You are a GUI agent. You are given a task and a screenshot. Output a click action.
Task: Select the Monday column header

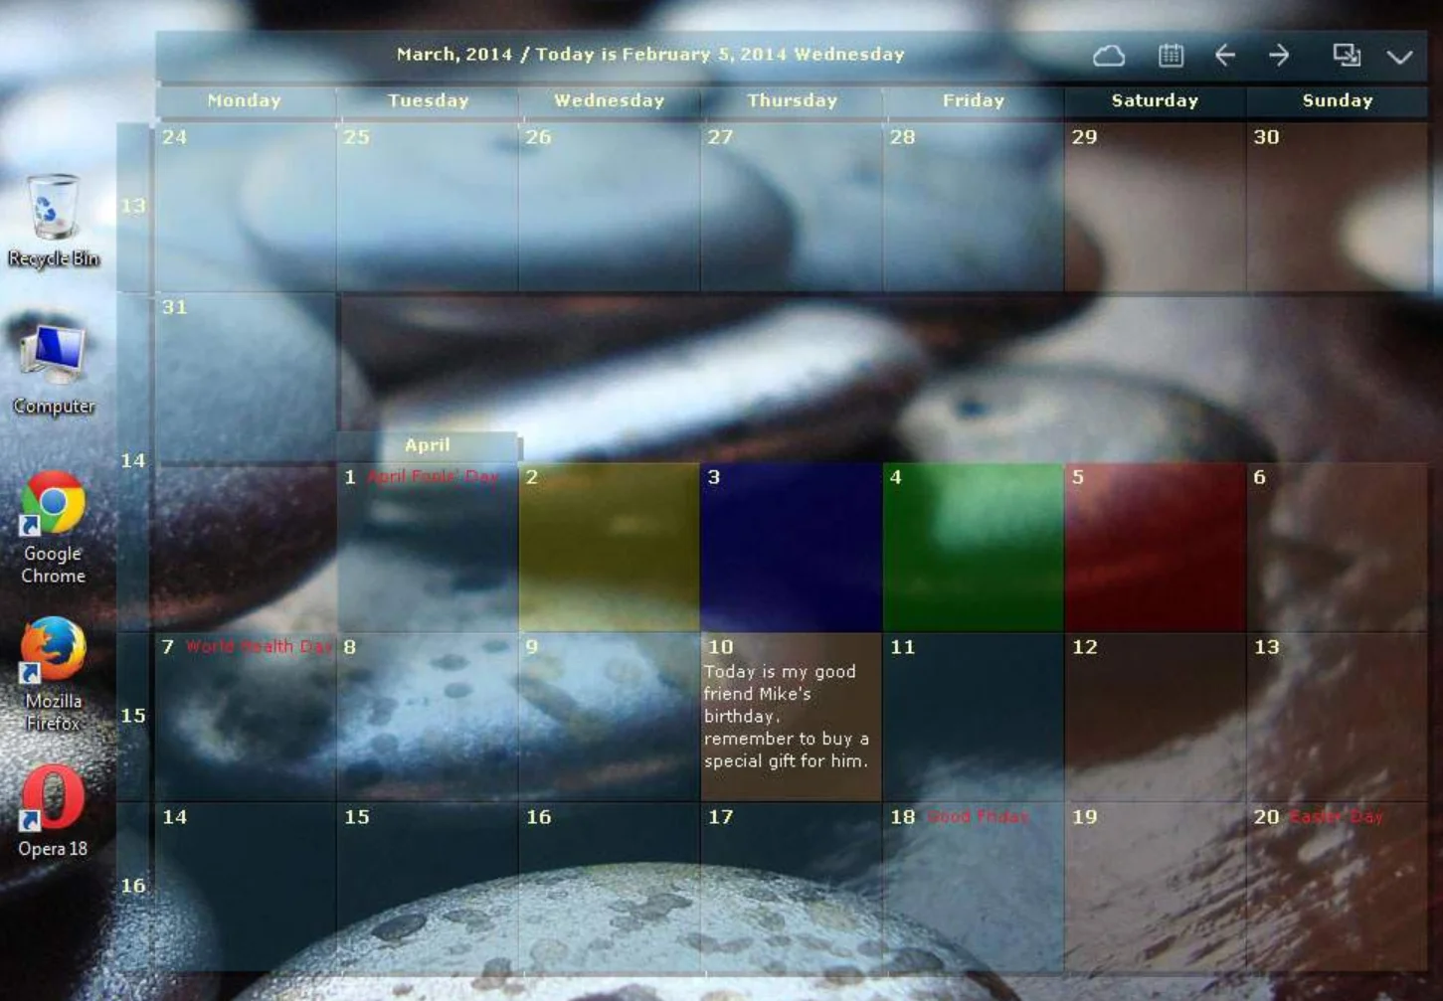pos(245,100)
